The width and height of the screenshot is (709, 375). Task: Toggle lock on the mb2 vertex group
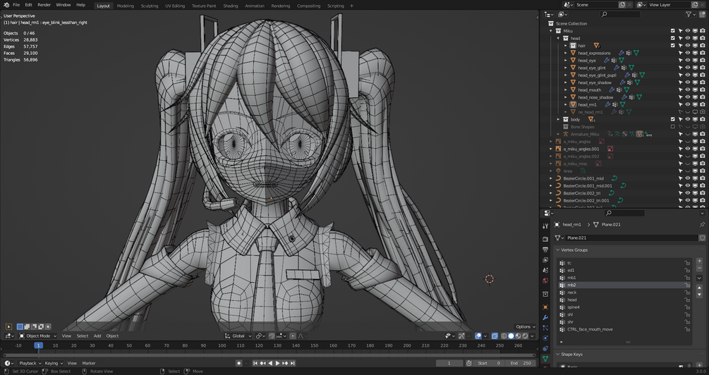(687, 285)
